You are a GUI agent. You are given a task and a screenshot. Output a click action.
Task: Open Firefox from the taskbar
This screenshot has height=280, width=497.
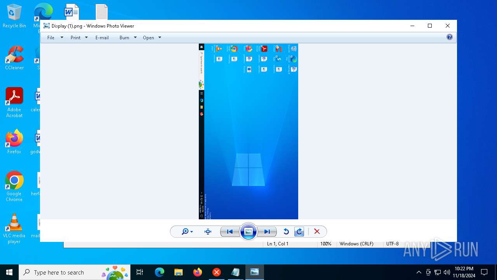pos(198,272)
